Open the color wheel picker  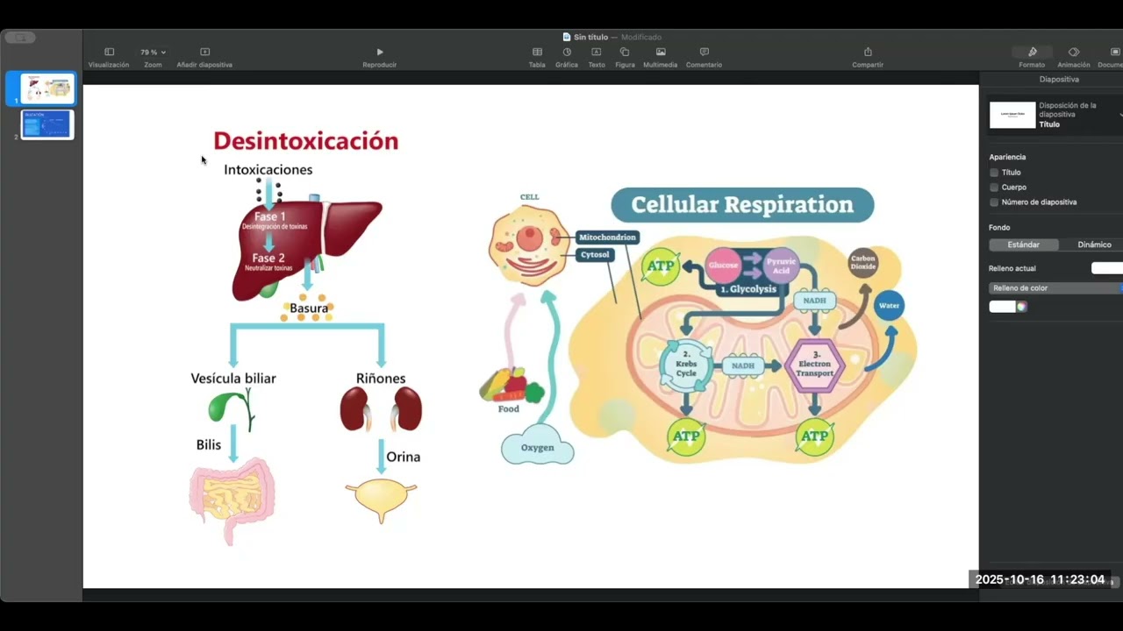1021,307
